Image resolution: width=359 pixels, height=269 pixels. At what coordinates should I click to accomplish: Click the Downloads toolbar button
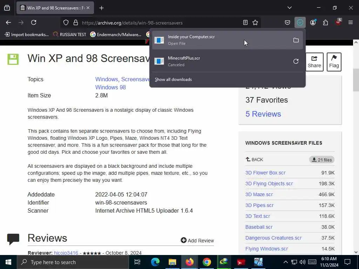coord(300,22)
